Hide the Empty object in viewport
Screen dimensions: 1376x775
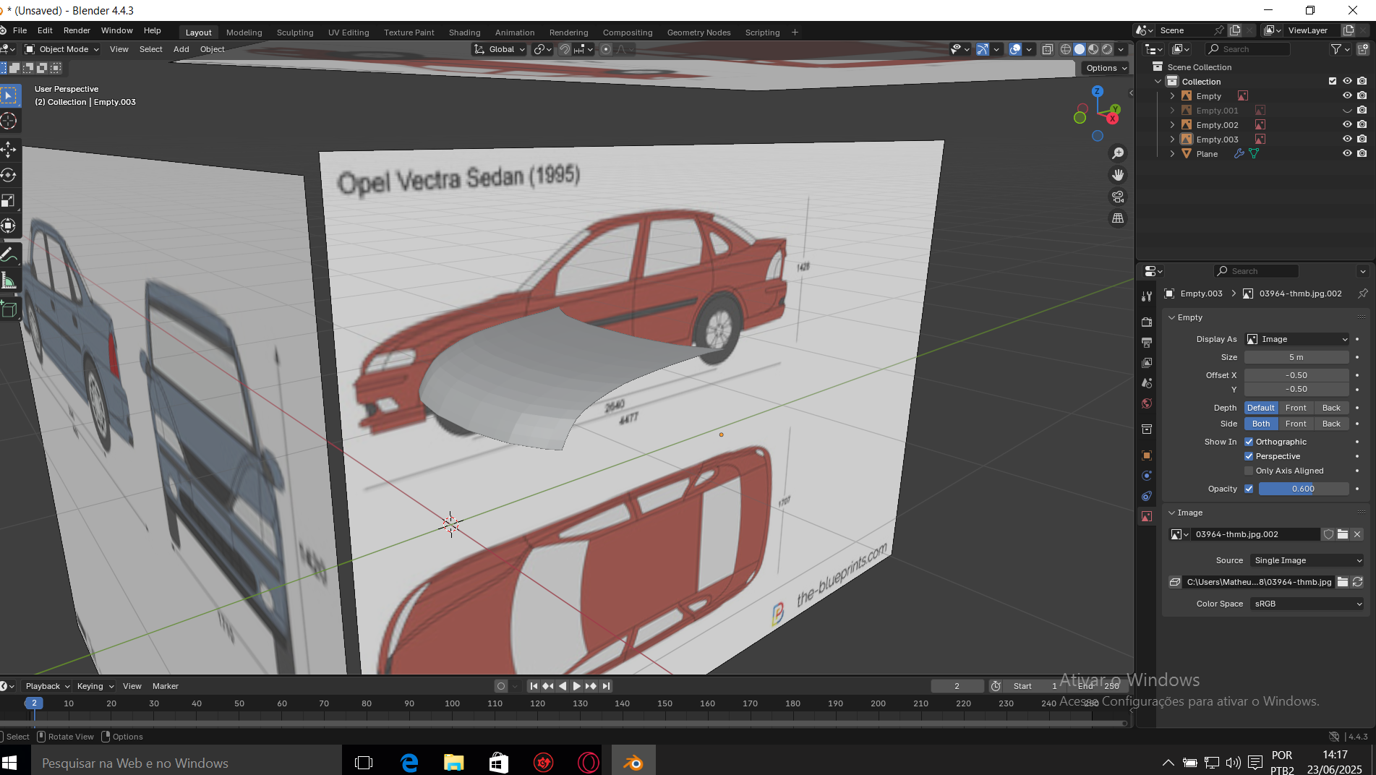tap(1347, 96)
